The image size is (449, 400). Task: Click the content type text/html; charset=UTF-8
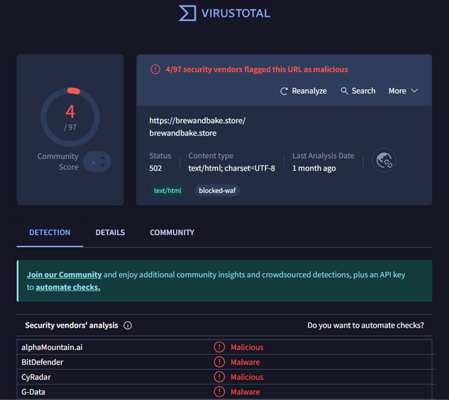tap(232, 168)
